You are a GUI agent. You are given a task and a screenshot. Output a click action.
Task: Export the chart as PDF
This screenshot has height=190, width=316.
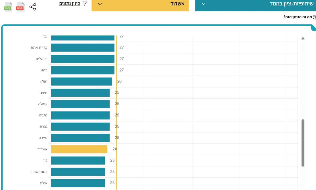click(x=20, y=7)
